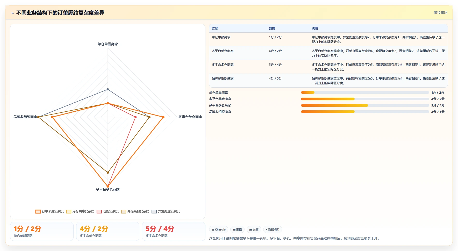
Task: Click the 数据 column header
Action: 272,28
